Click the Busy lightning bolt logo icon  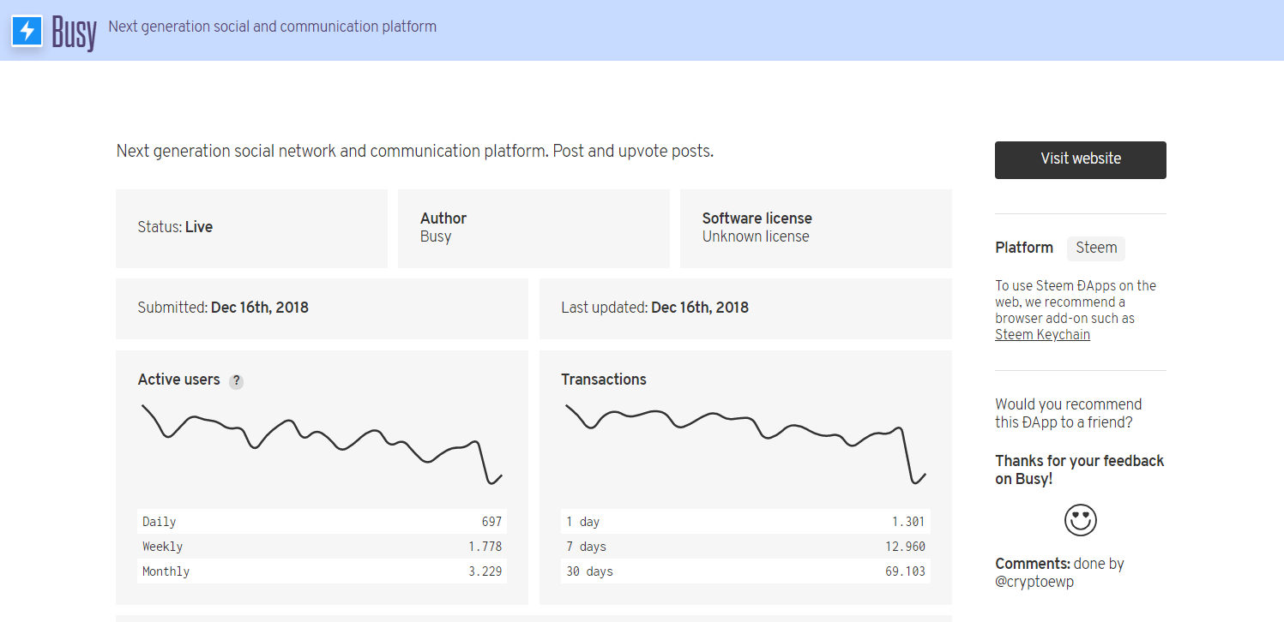27,31
